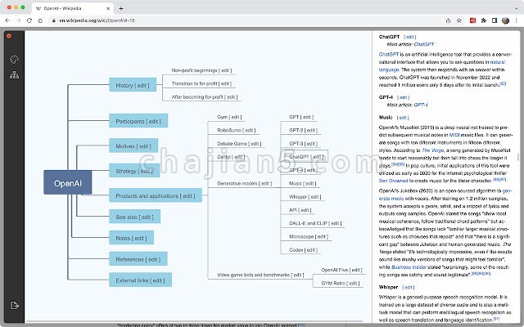Open the MIDI link in article
The width and height of the screenshot is (524, 327).
point(454,135)
